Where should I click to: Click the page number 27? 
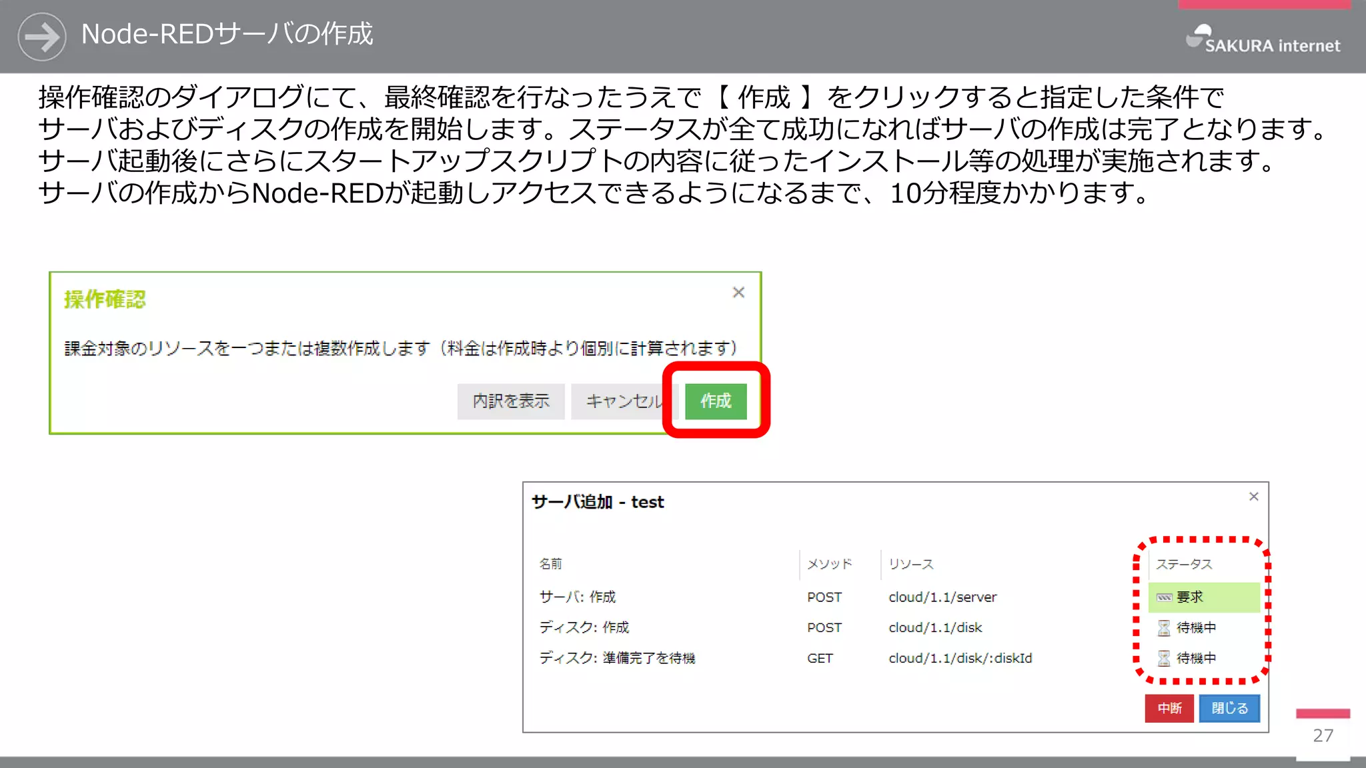click(x=1323, y=735)
